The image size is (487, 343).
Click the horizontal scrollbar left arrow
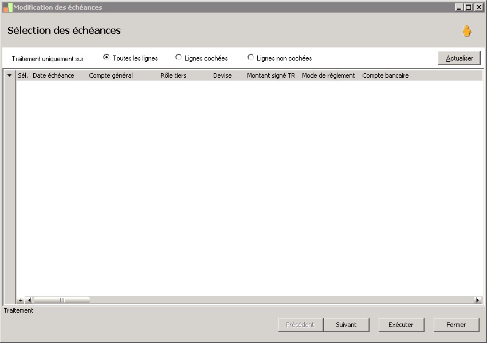point(29,300)
